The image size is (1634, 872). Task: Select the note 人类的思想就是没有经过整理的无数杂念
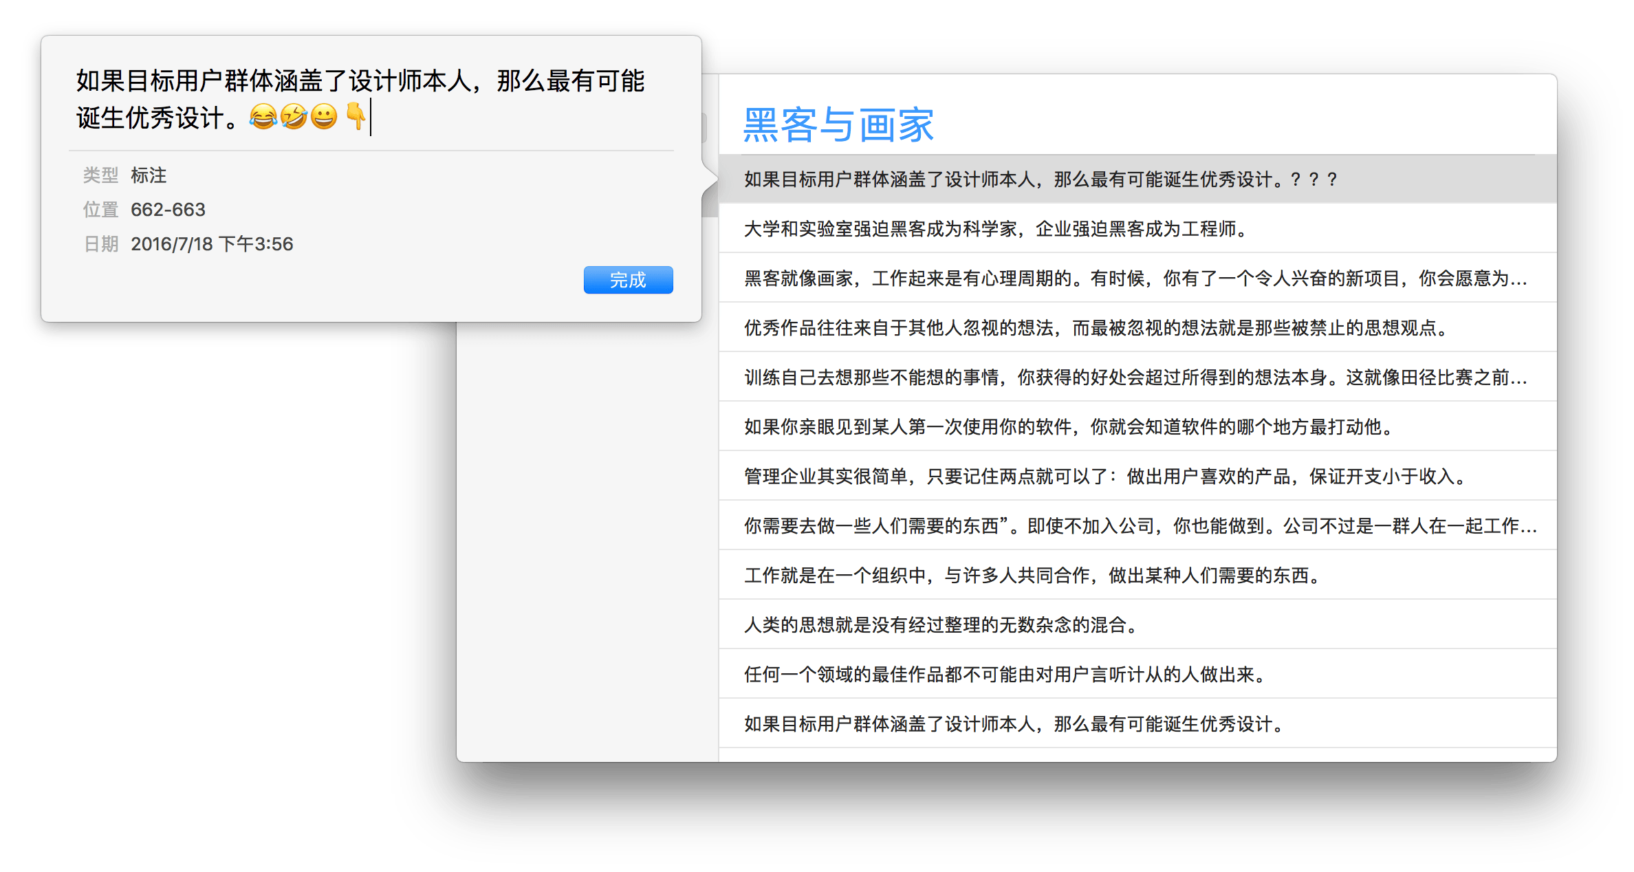click(x=1137, y=624)
